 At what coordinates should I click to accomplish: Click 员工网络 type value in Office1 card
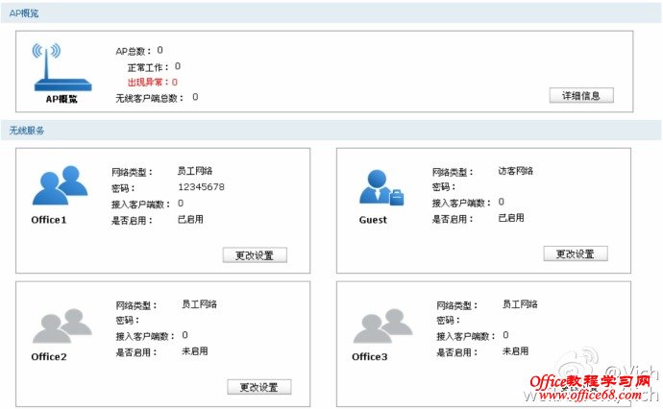point(195,171)
